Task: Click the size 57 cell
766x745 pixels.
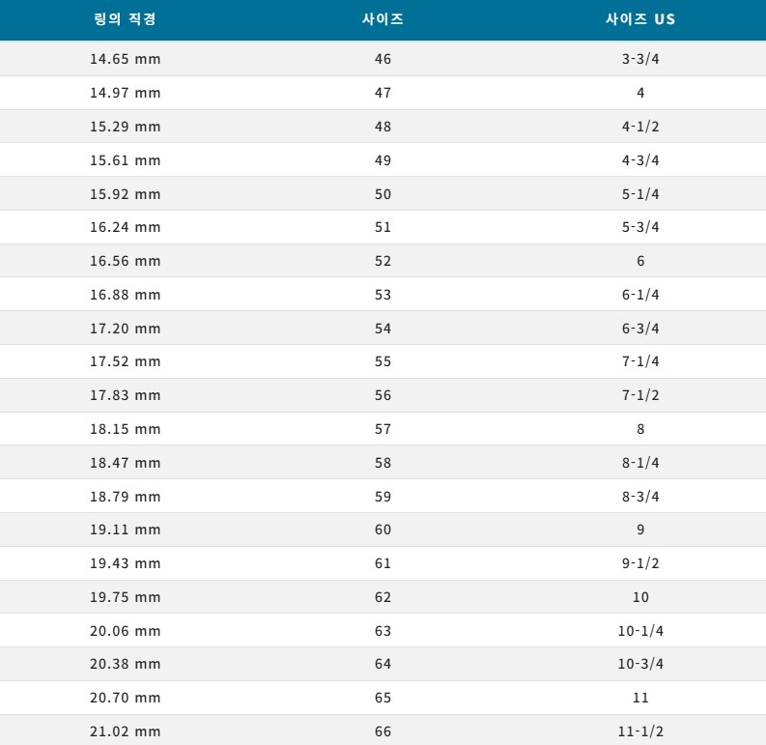Action: click(383, 429)
